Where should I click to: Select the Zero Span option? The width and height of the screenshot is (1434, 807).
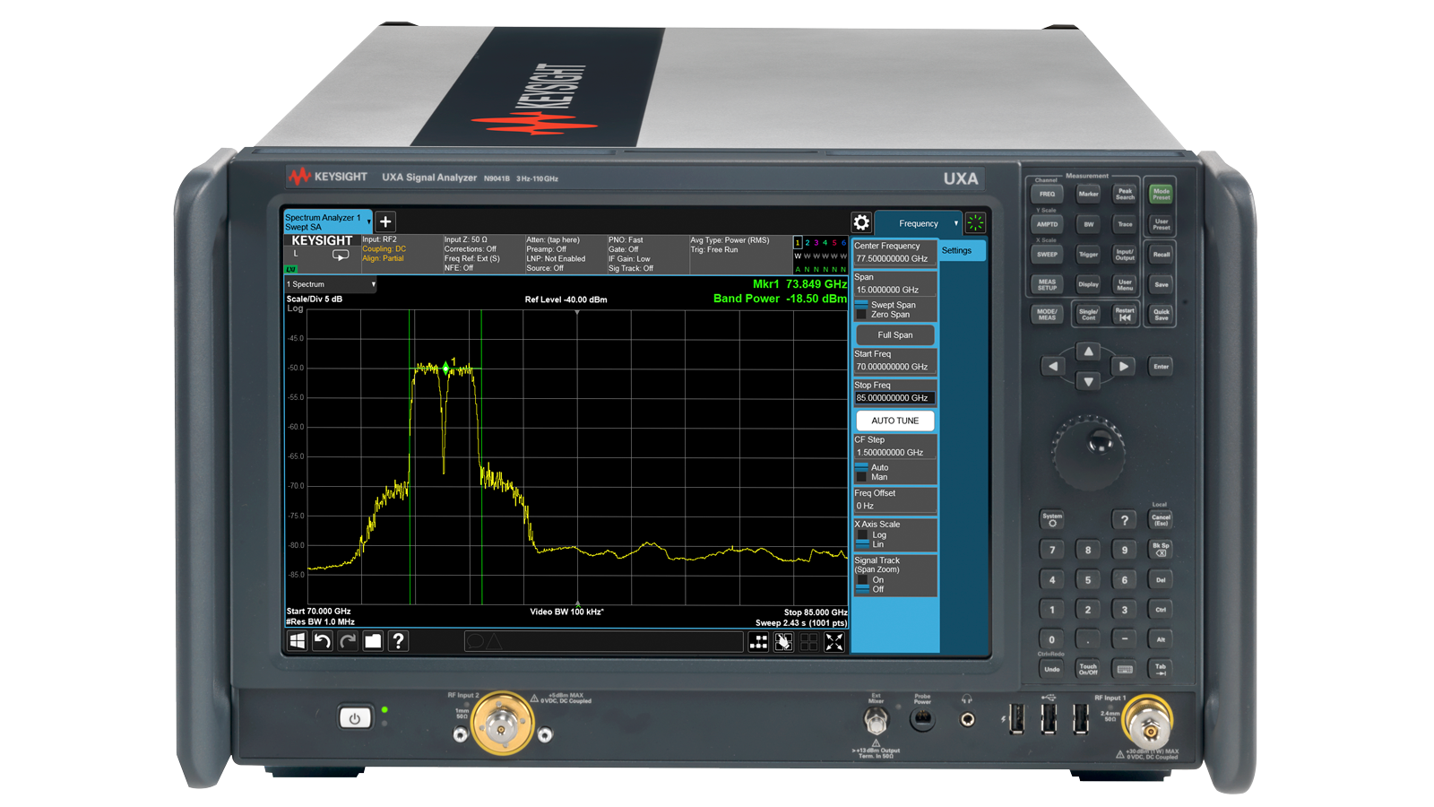coord(883,315)
